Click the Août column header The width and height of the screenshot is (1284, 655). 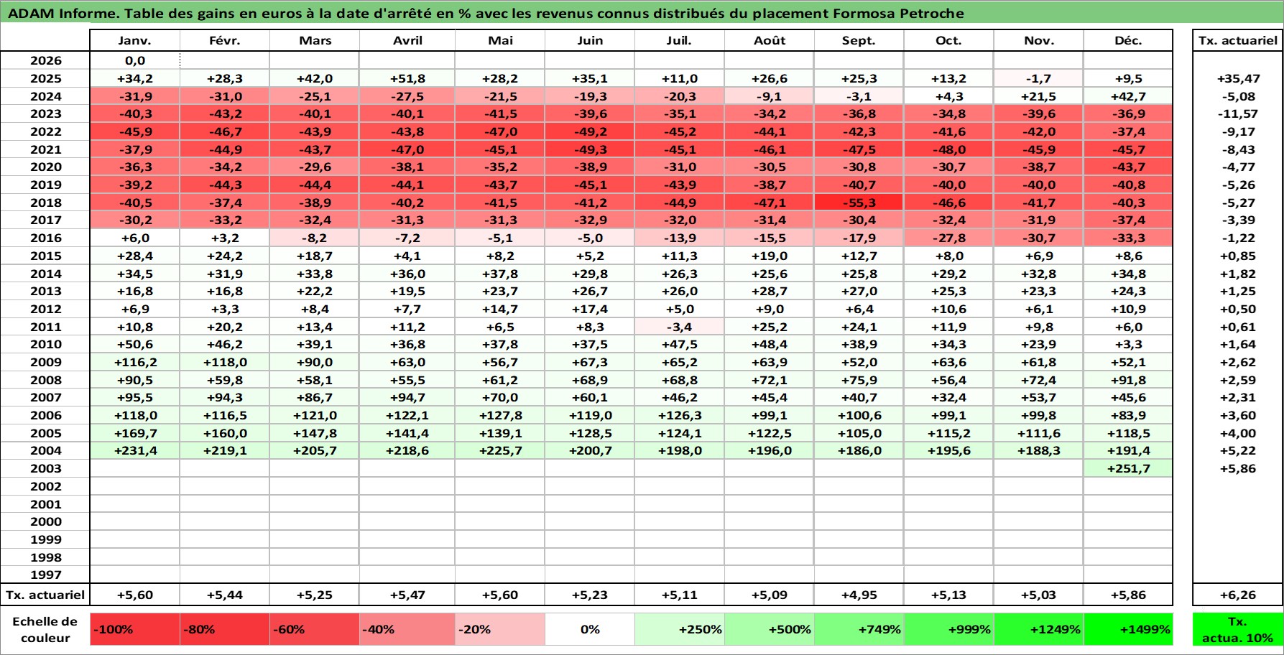point(770,40)
